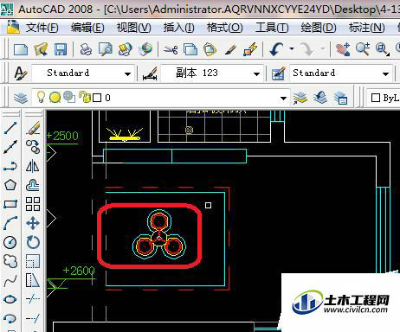This screenshot has height=332, width=400.
Task: Click the layer 0 color box
Action: pos(97,98)
